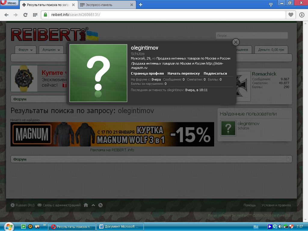This screenshot has height=231, width=308.
Task: Click the small avatar in Найденные пользователи
Action: click(x=228, y=128)
